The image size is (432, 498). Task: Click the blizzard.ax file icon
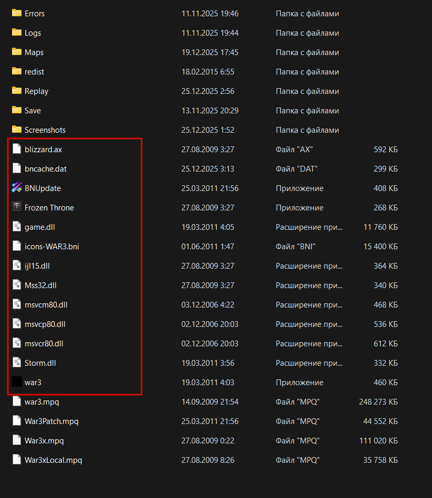point(16,149)
